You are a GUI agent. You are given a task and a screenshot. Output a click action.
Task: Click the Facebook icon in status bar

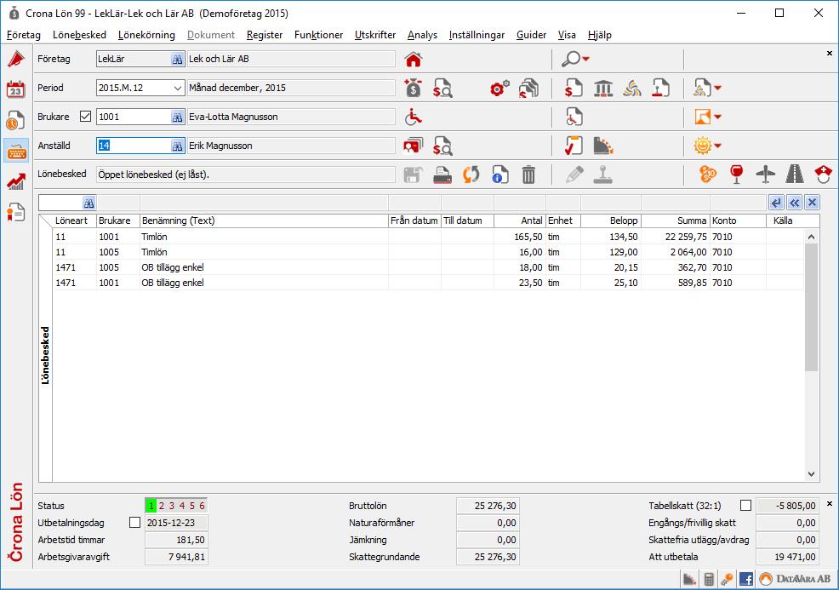[746, 579]
